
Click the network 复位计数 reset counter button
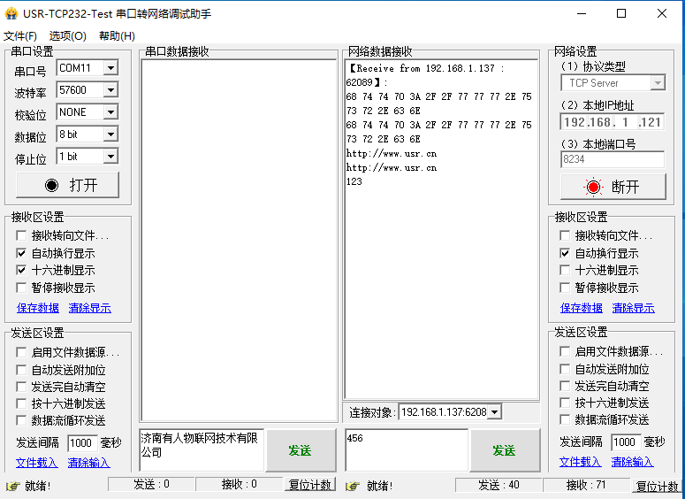pos(657,486)
